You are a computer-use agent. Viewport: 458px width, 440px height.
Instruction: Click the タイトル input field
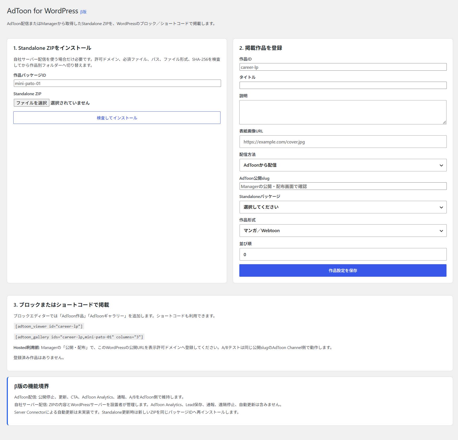[x=343, y=85]
